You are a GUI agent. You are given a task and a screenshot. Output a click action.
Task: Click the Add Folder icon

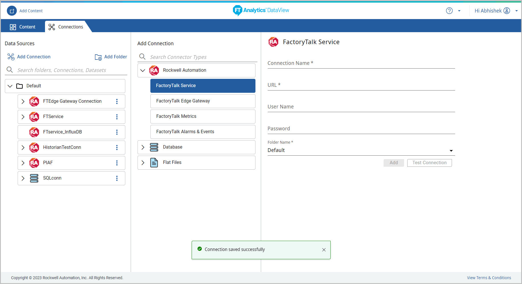click(98, 57)
